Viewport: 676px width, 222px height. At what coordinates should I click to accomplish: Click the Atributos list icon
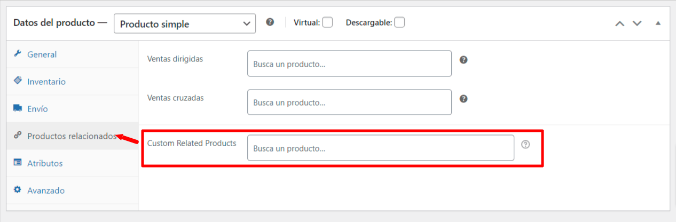pos(17,163)
